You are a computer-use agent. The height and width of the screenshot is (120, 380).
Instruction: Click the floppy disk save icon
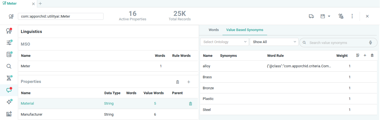point(323,16)
